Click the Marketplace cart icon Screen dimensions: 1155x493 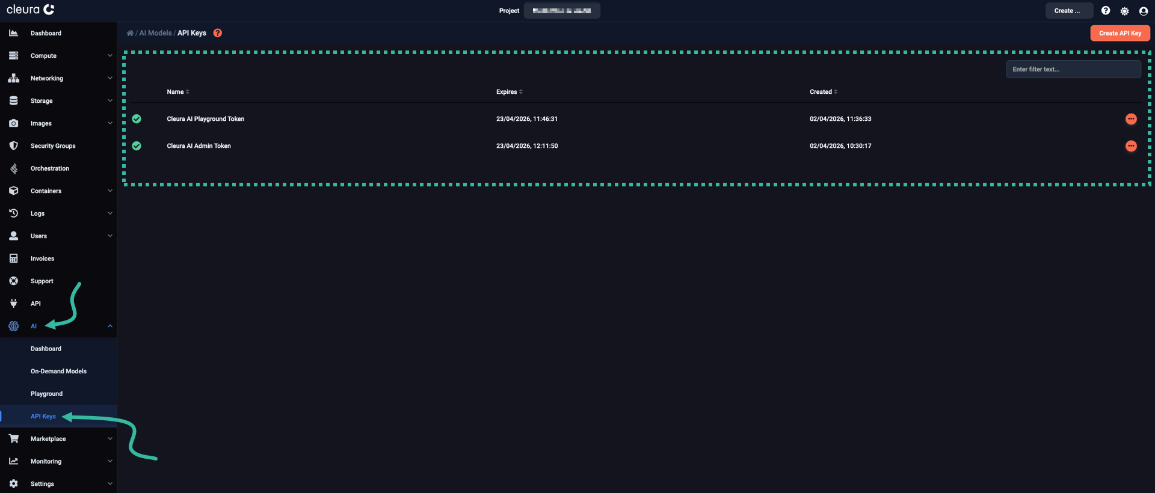click(13, 439)
